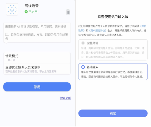Click the offline engine description bubble

pos(37,33)
